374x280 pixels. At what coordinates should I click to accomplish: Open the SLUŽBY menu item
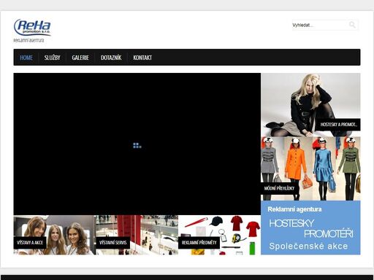52,58
